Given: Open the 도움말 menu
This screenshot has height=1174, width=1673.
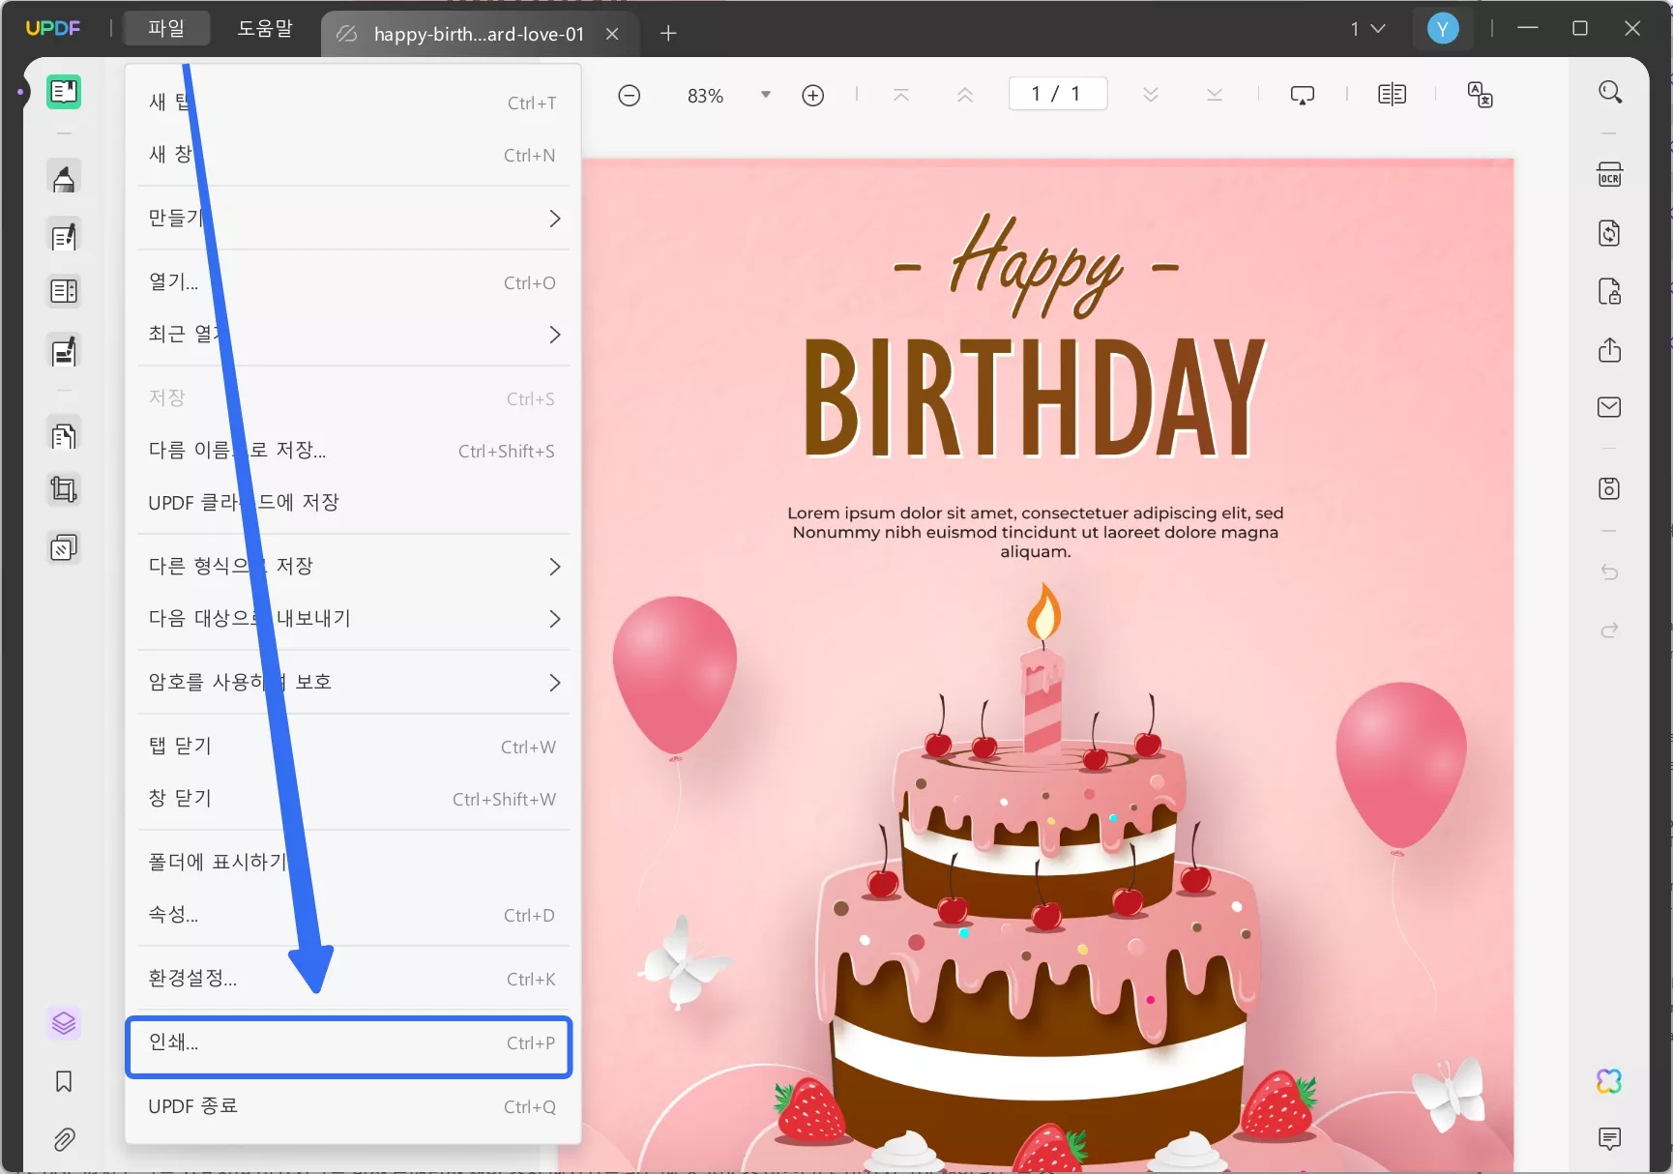Looking at the screenshot, I should click(x=265, y=29).
